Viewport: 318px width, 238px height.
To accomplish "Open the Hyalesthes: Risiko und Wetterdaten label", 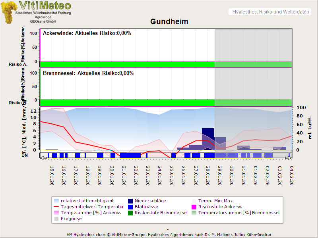I will coord(270,12).
